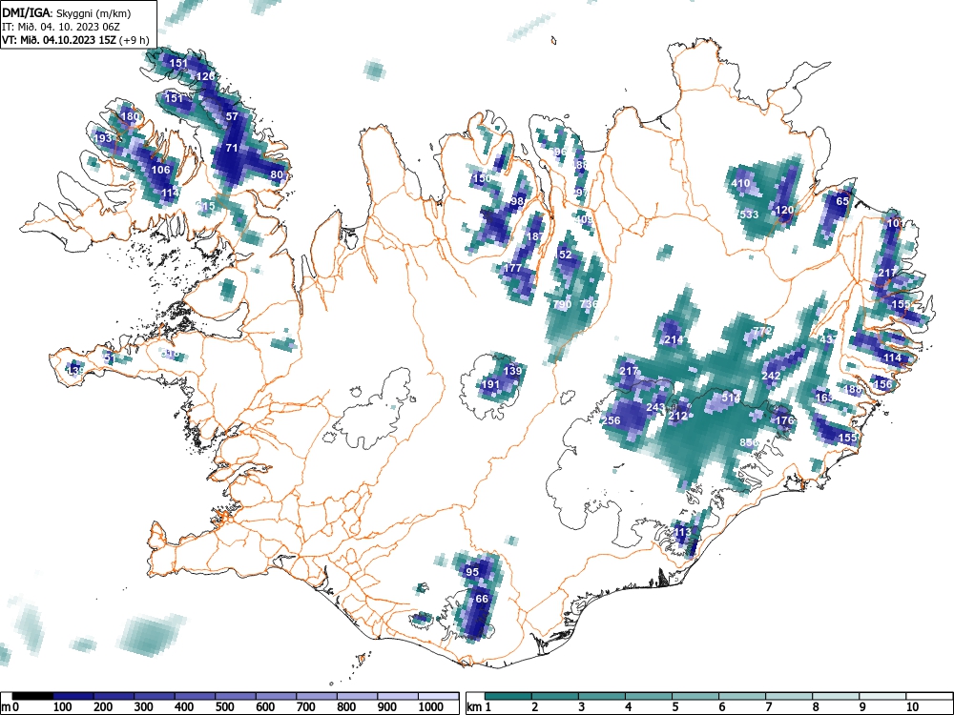
Task: Click the visibility value 66
Action: [x=482, y=599]
